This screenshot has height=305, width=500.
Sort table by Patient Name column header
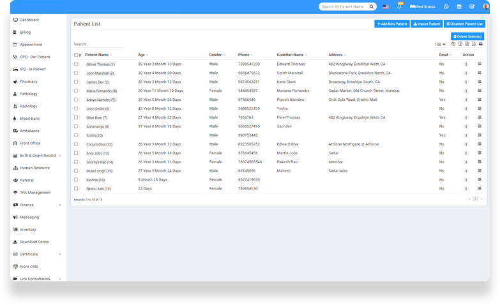pyautogui.click(x=97, y=55)
